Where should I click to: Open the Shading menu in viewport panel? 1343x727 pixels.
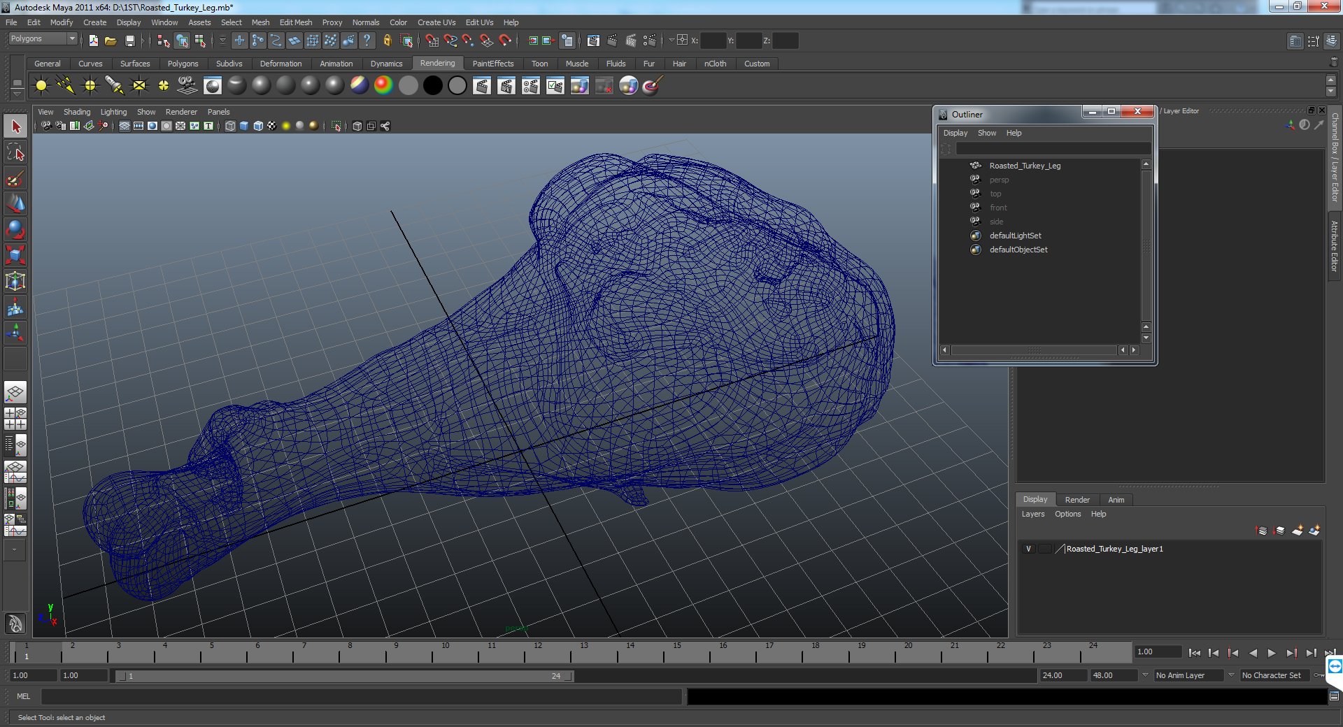77,112
